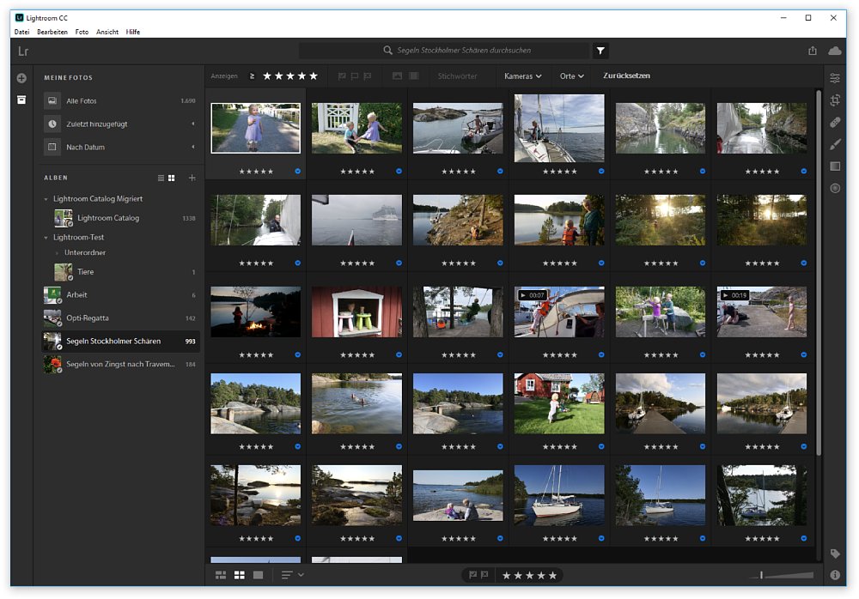Click the greater-or-equal rating operator
This screenshot has height=599, width=859.
click(252, 76)
